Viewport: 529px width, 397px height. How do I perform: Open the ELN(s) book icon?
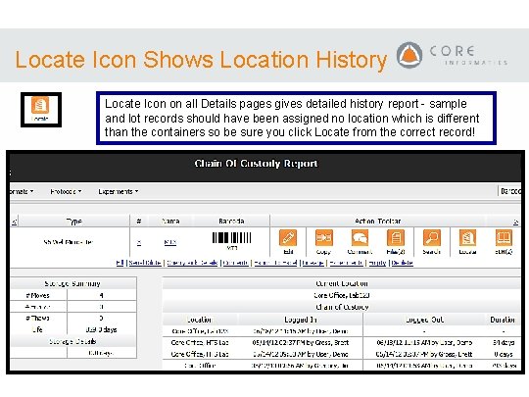point(504,238)
